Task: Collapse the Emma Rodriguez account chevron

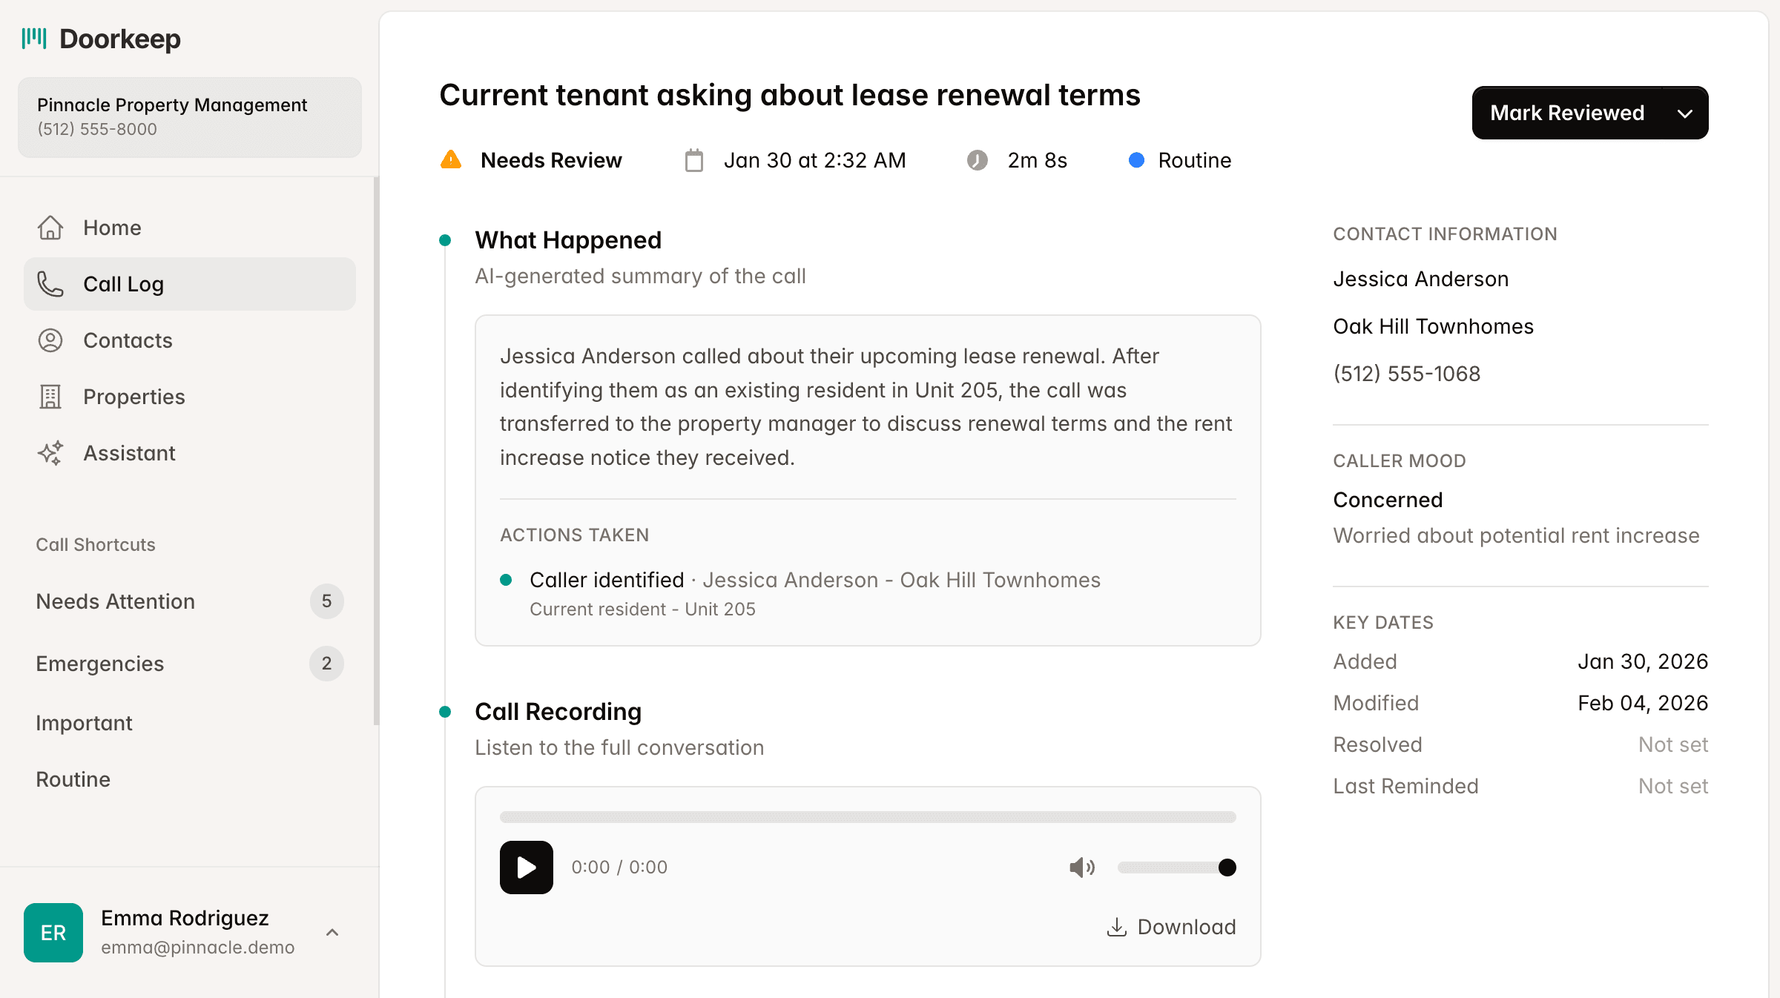Action: coord(332,932)
